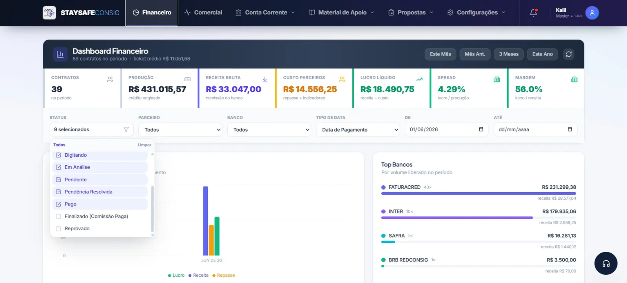Click the users icon on Custo Parceiros card
Image resolution: width=627 pixels, height=283 pixels.
pos(342,79)
